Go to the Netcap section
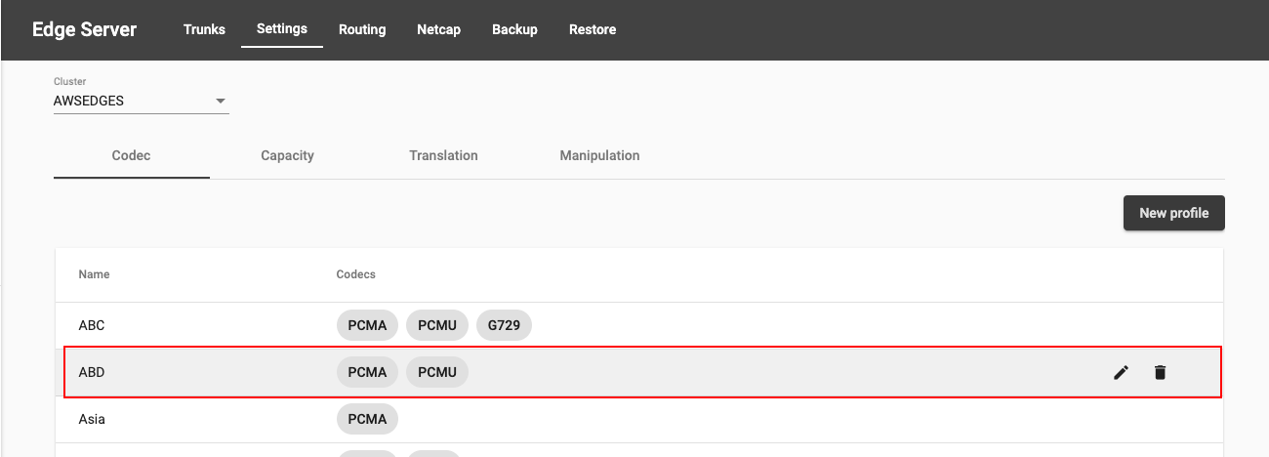 (x=438, y=29)
